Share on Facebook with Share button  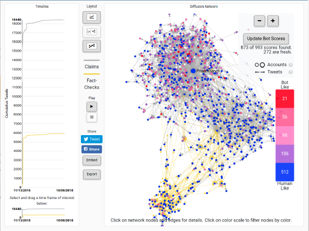pos(92,149)
